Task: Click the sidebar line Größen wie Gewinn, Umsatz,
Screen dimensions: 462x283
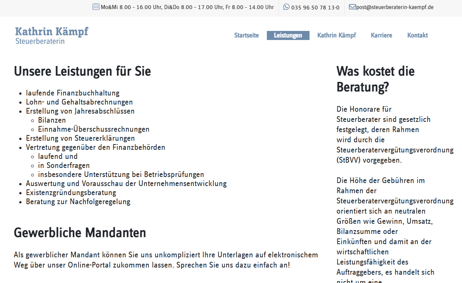Action: [x=385, y=221]
